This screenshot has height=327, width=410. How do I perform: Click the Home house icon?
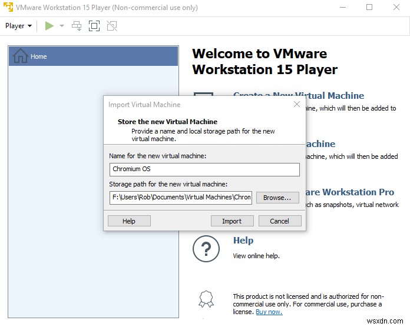(x=21, y=56)
